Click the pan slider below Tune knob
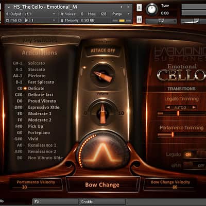The image size is (206, 206). [161, 21]
